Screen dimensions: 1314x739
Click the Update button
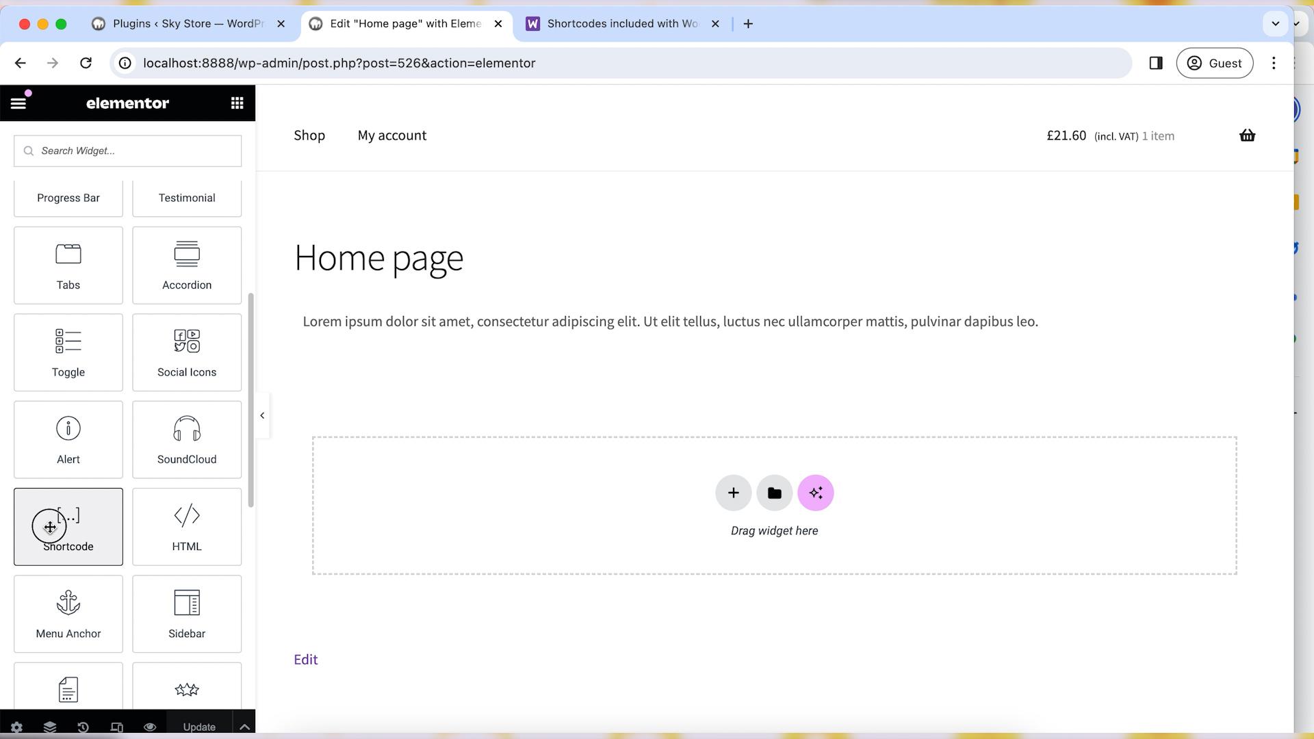pos(198,727)
